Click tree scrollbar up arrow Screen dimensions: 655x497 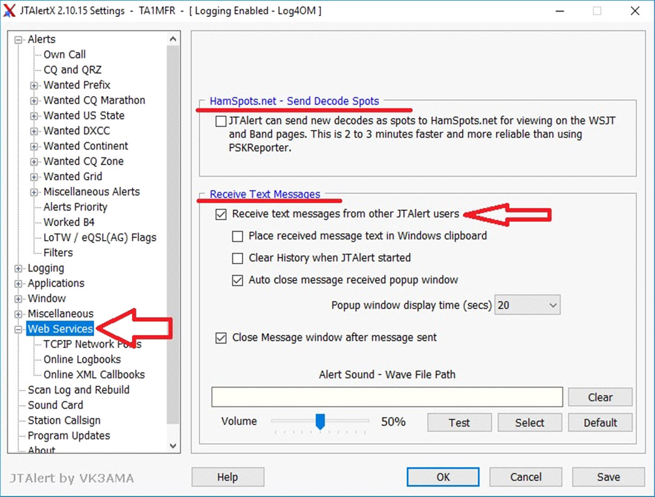[x=173, y=39]
